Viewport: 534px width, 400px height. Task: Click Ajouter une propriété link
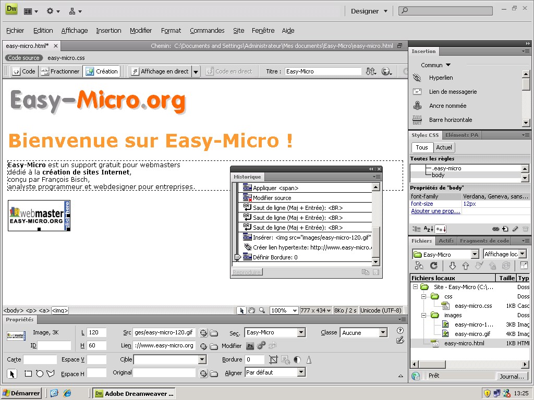[x=435, y=211]
